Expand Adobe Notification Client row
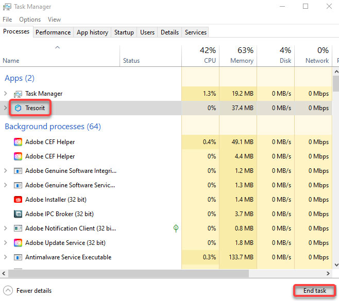Viewport: 339px width, 301px height. 6,228
